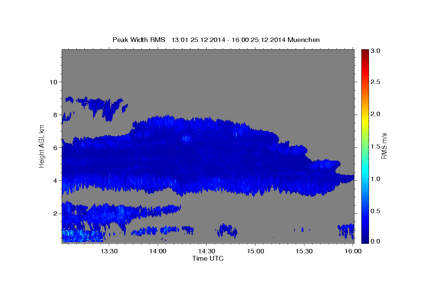
Task: Click the colorbar value '1.0'
Action: click(x=376, y=179)
